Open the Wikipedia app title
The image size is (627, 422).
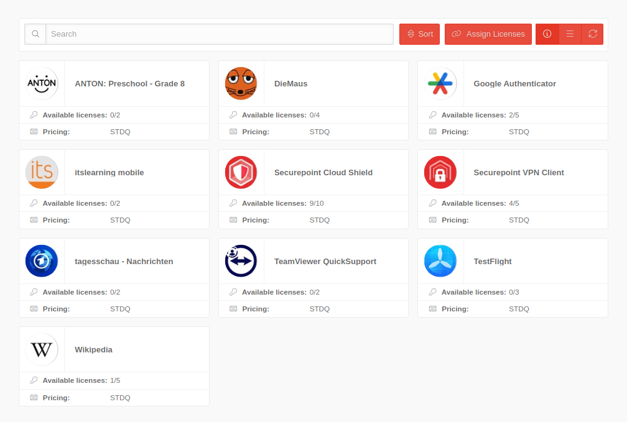[93, 349]
